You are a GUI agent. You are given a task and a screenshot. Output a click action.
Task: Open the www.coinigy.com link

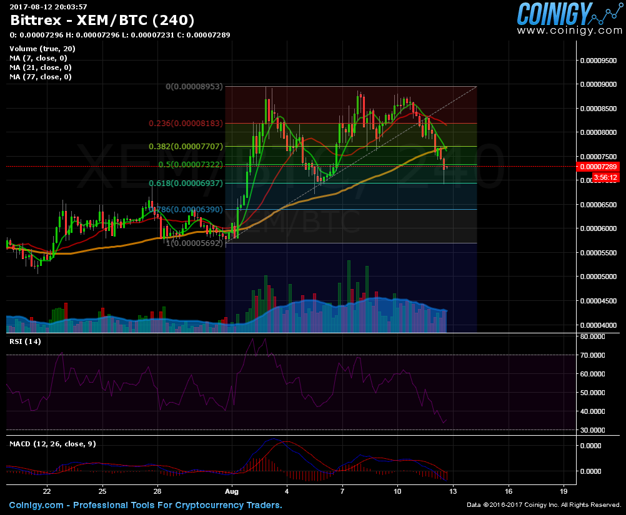pos(569,31)
